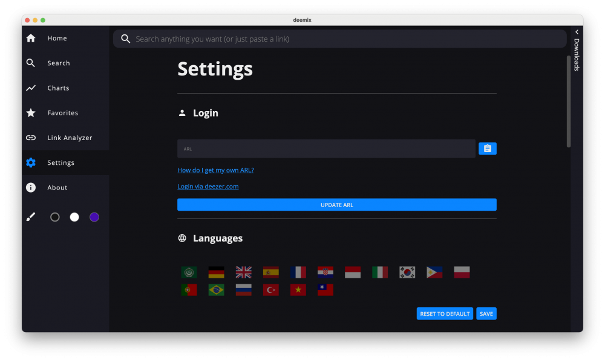
Task: Click the SAVE button
Action: click(486, 314)
